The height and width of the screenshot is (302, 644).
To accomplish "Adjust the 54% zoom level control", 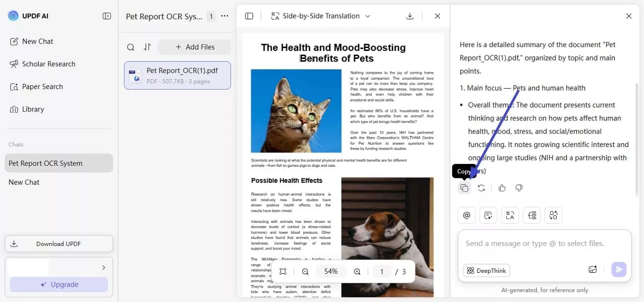I will point(330,271).
